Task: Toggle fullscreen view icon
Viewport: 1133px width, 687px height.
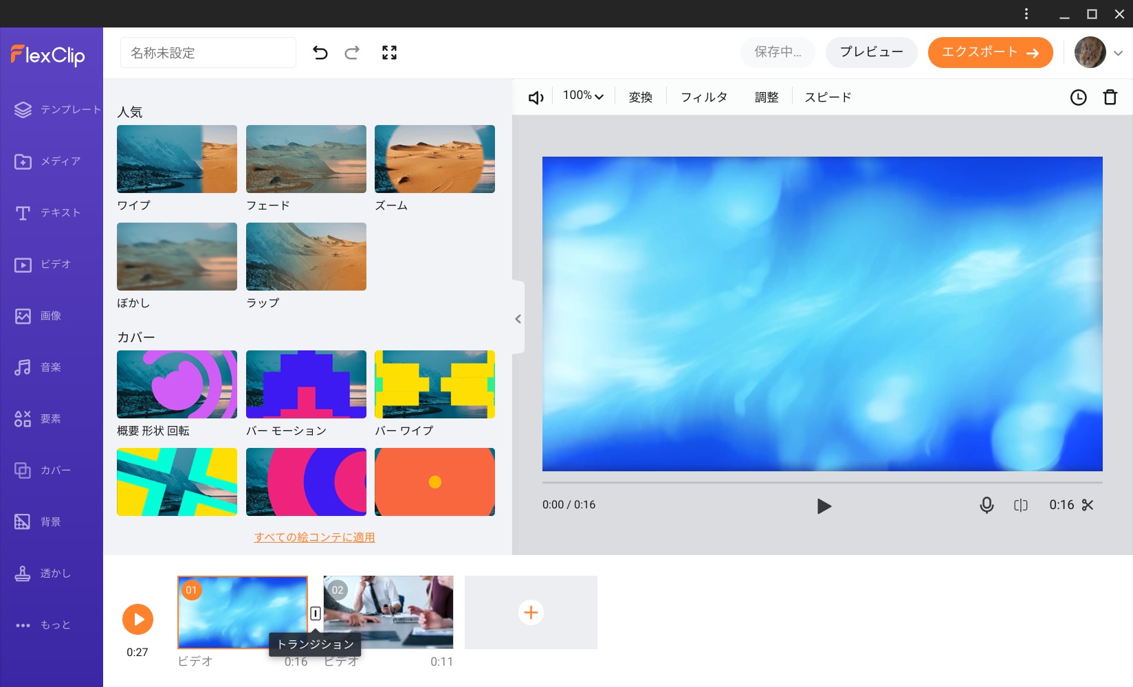Action: (389, 53)
